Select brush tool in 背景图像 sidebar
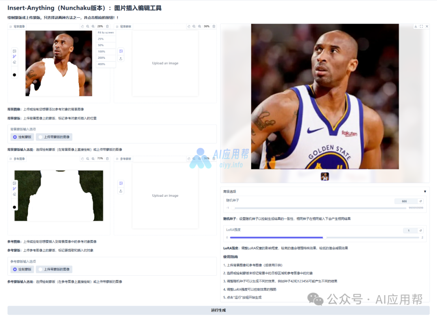Image resolution: width=437 pixels, height=317 pixels. coord(15,57)
